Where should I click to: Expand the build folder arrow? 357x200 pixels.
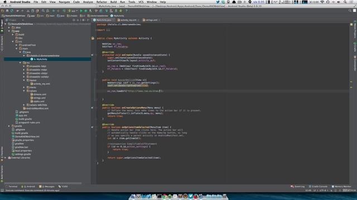coord(13,34)
